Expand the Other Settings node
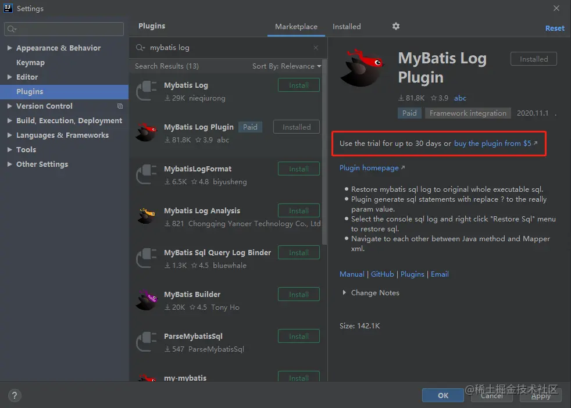 [9, 164]
